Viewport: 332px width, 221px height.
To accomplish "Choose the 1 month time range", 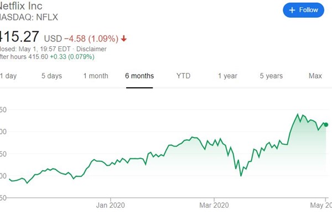I will (x=96, y=76).
